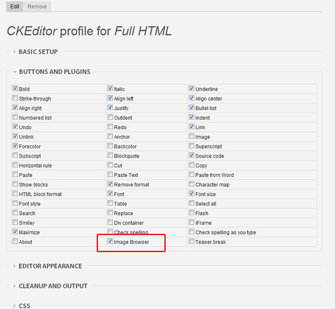The height and width of the screenshot is (309, 335).
Task: Enable the Redo checkbox
Action: (110, 127)
